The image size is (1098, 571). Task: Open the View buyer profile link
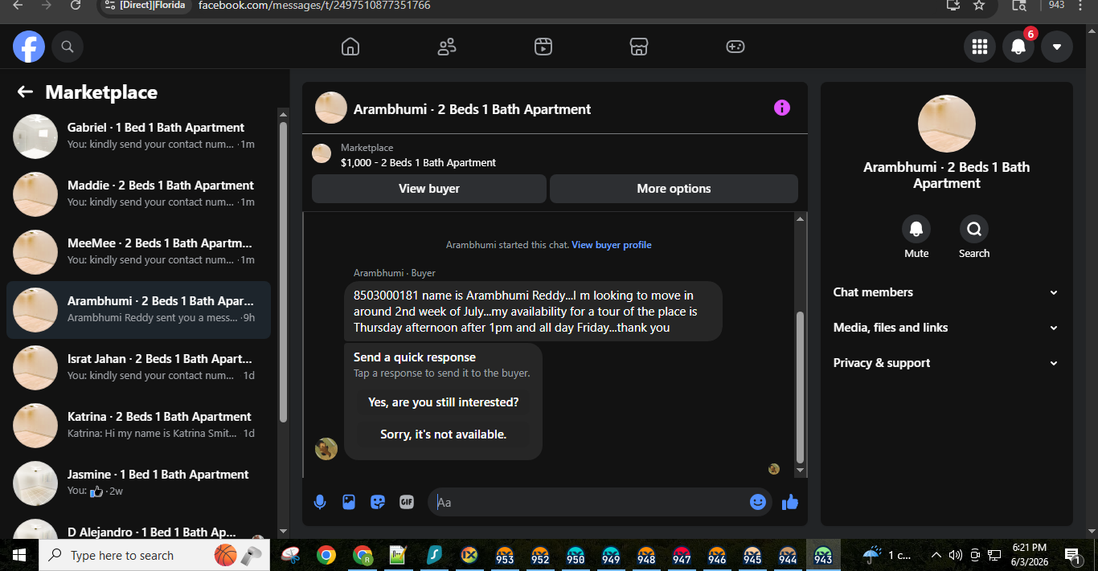click(x=612, y=245)
